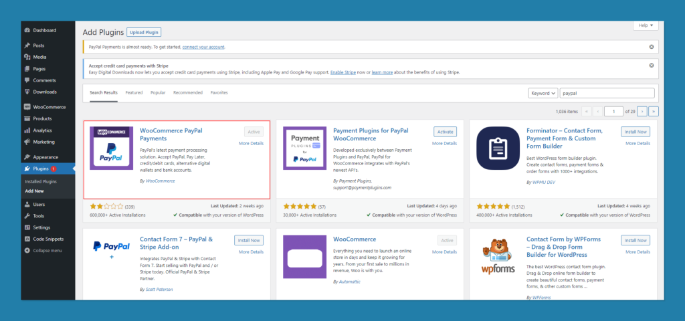Open the Keyword search type dropdown
The width and height of the screenshot is (685, 321).
coord(543,93)
